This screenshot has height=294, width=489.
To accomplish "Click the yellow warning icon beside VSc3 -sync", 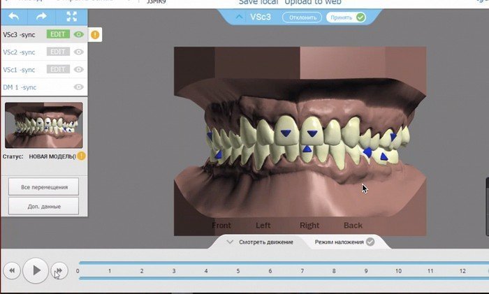I will pyautogui.click(x=95, y=34).
